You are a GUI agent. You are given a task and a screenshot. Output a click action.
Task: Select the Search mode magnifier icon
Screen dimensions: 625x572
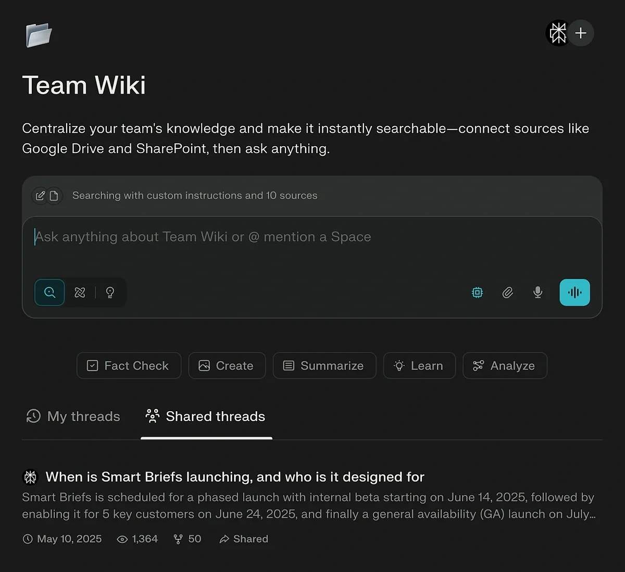50,293
